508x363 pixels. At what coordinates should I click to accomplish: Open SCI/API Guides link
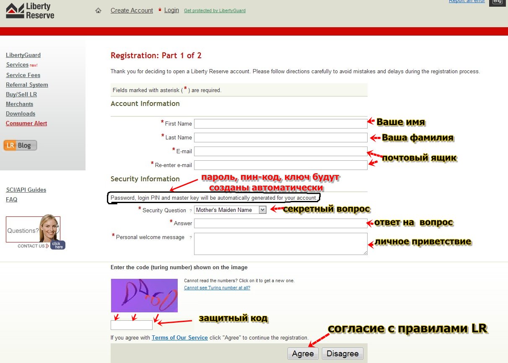coord(26,190)
